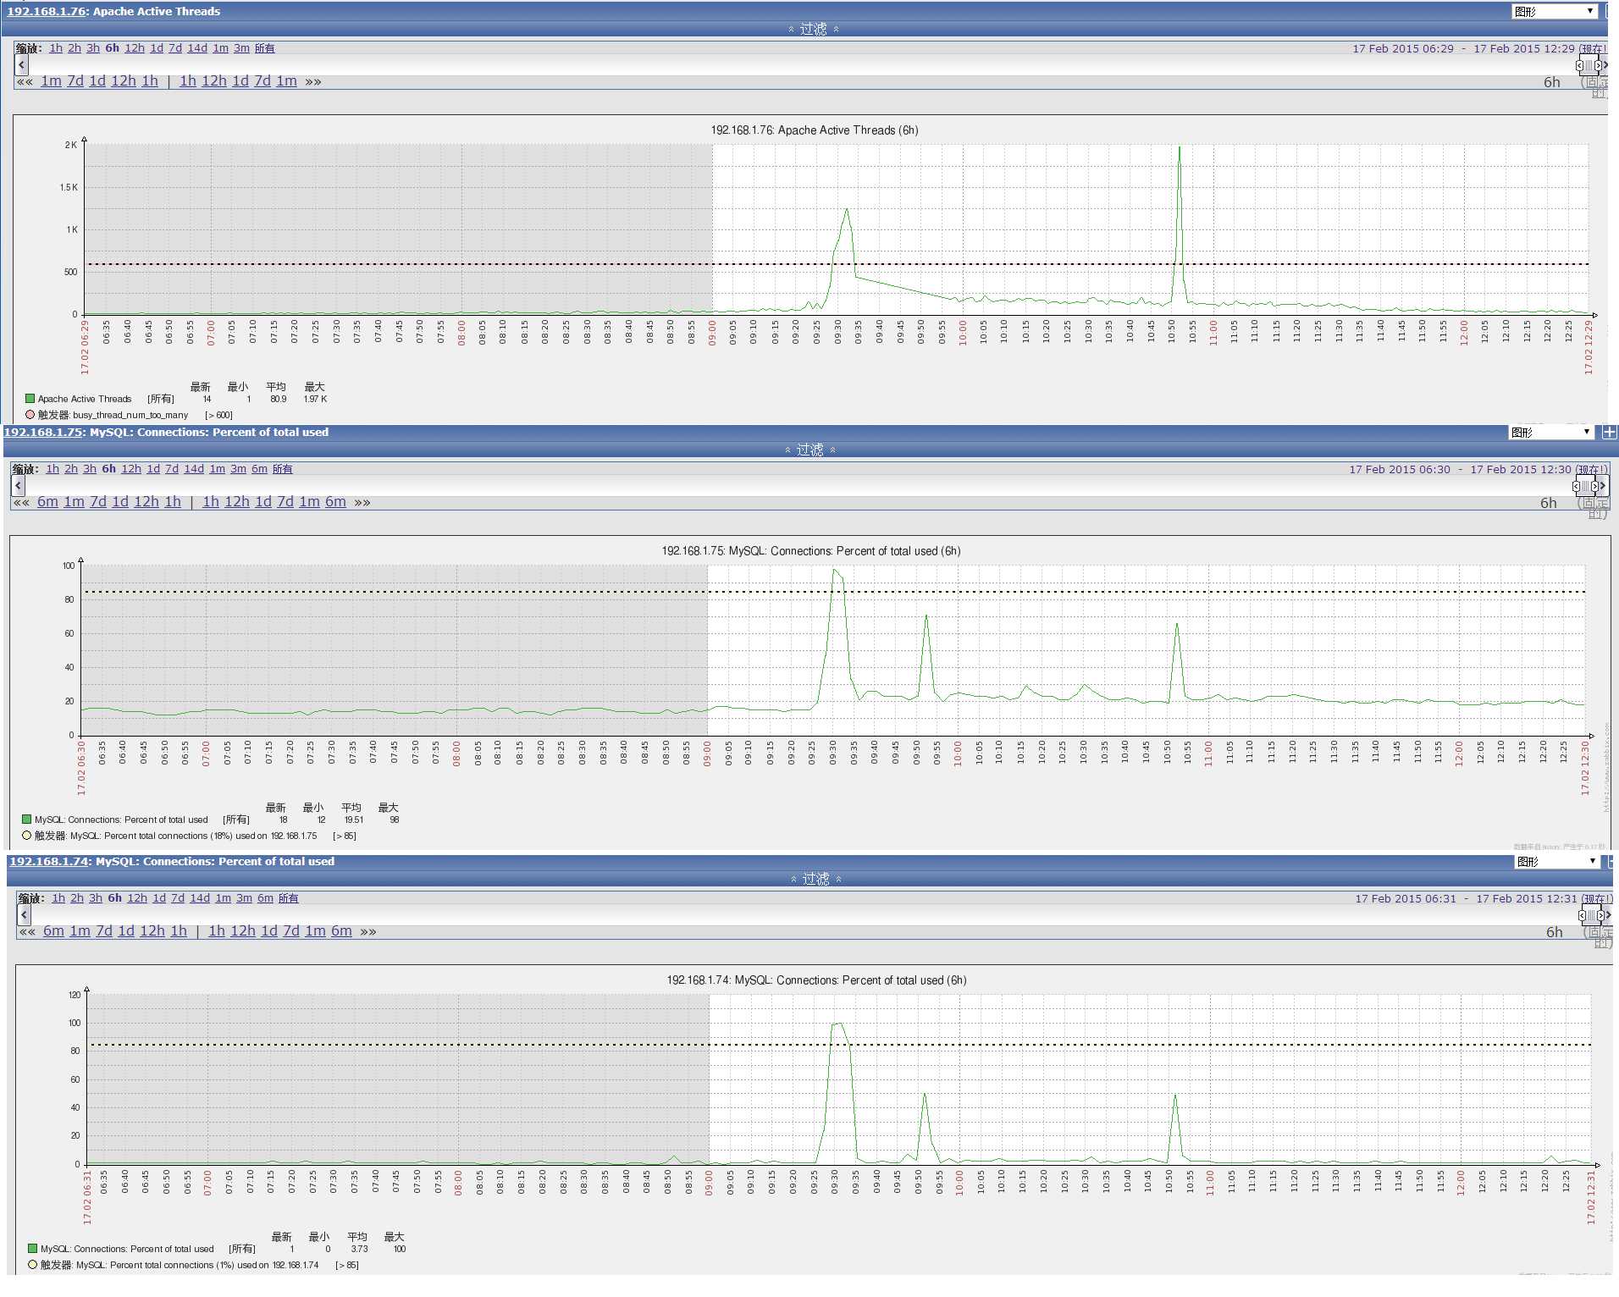Open host link 192.168.1.74 in header

click(49, 861)
